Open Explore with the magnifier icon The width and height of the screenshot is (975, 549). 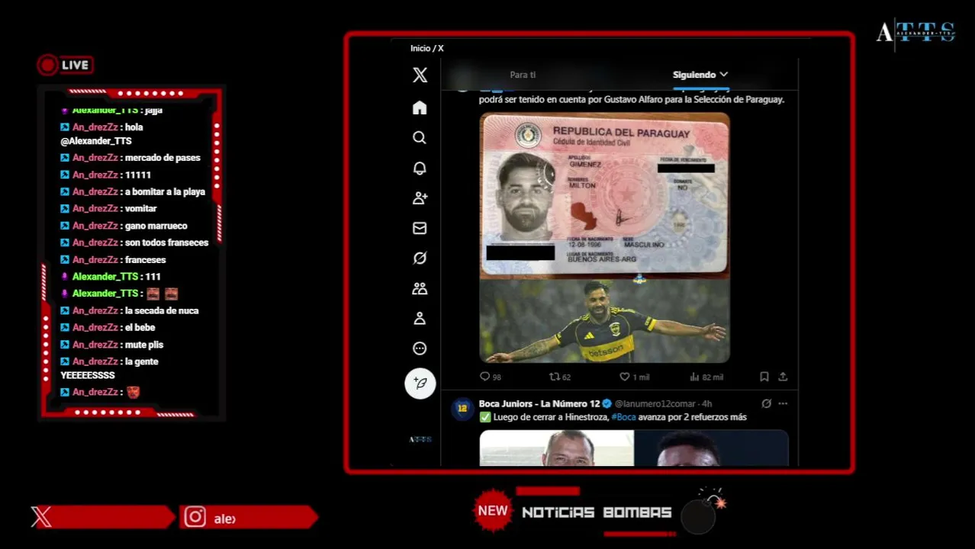coord(420,138)
